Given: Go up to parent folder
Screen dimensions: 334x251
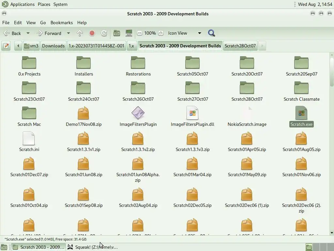Looking at the screenshot, I should [x=80, y=33].
